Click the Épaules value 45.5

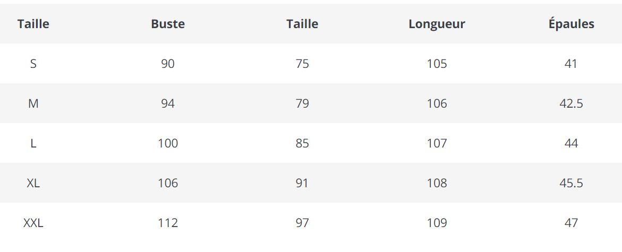[x=571, y=183]
